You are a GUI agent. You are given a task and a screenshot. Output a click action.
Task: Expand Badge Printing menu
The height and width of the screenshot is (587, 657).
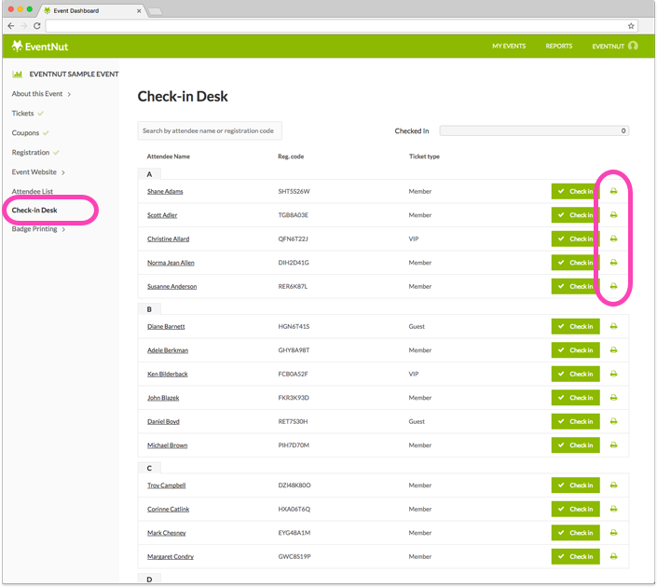point(38,229)
